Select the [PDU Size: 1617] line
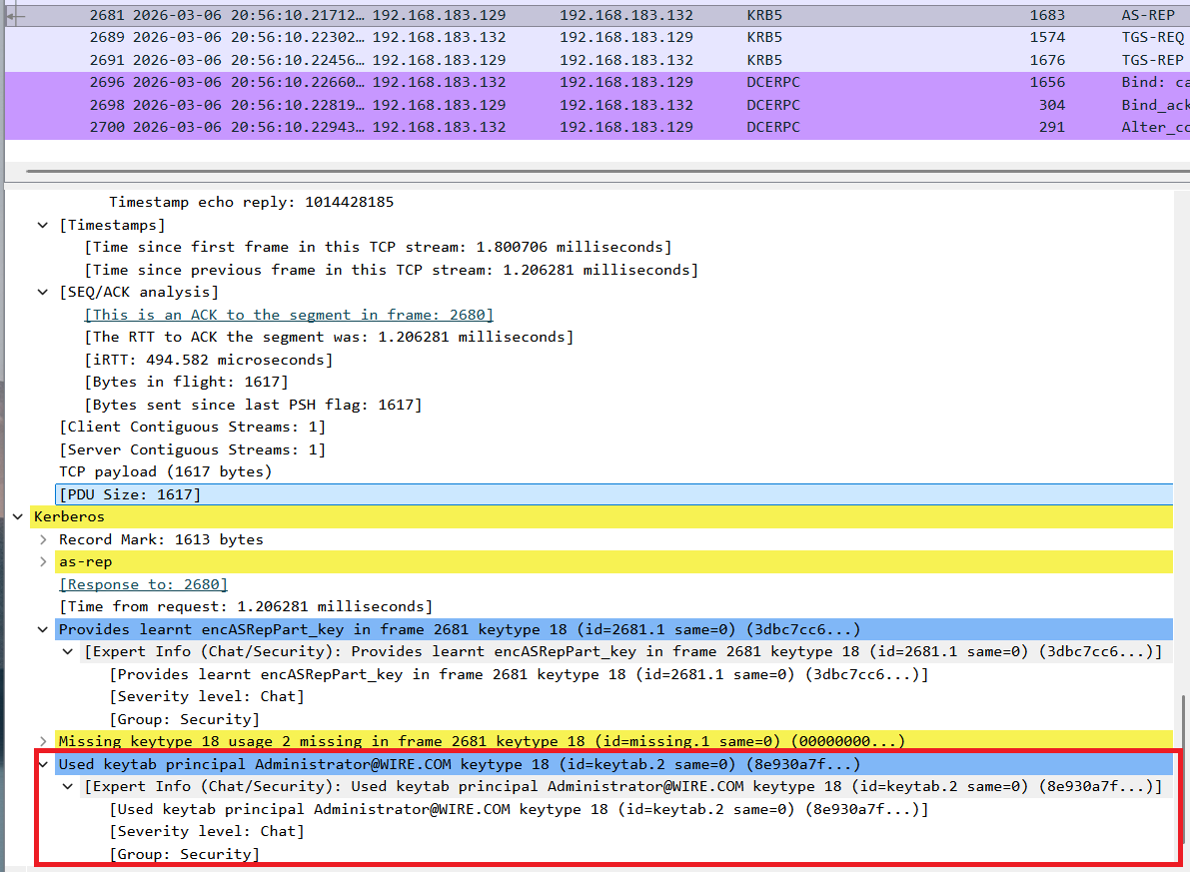The image size is (1190, 872). coord(614,494)
